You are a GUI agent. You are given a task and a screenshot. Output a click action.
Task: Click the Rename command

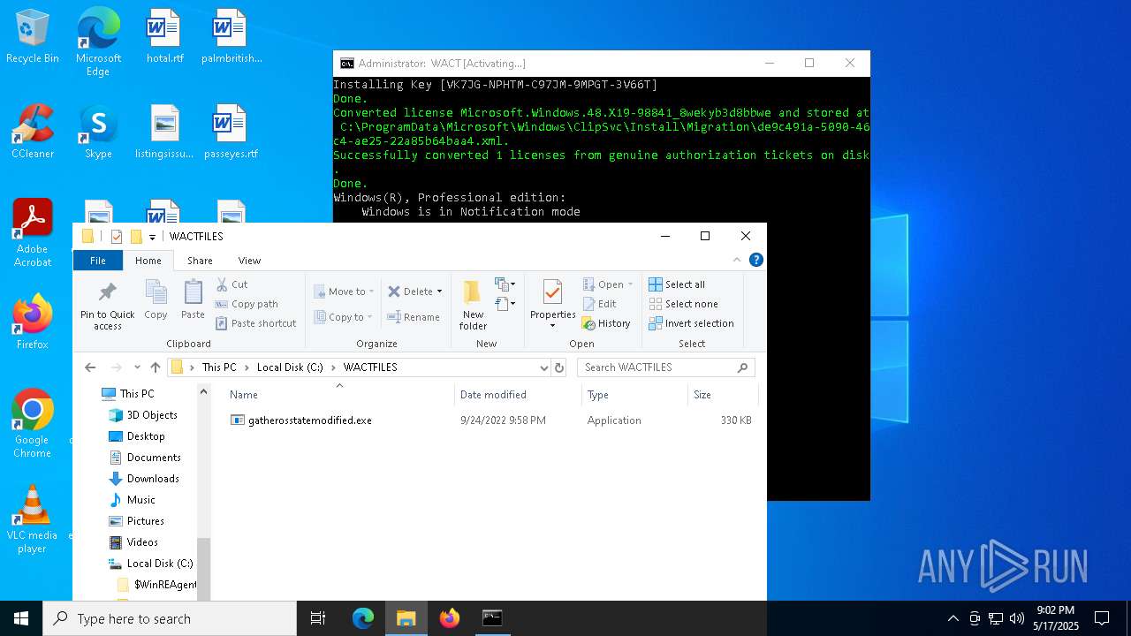click(414, 317)
